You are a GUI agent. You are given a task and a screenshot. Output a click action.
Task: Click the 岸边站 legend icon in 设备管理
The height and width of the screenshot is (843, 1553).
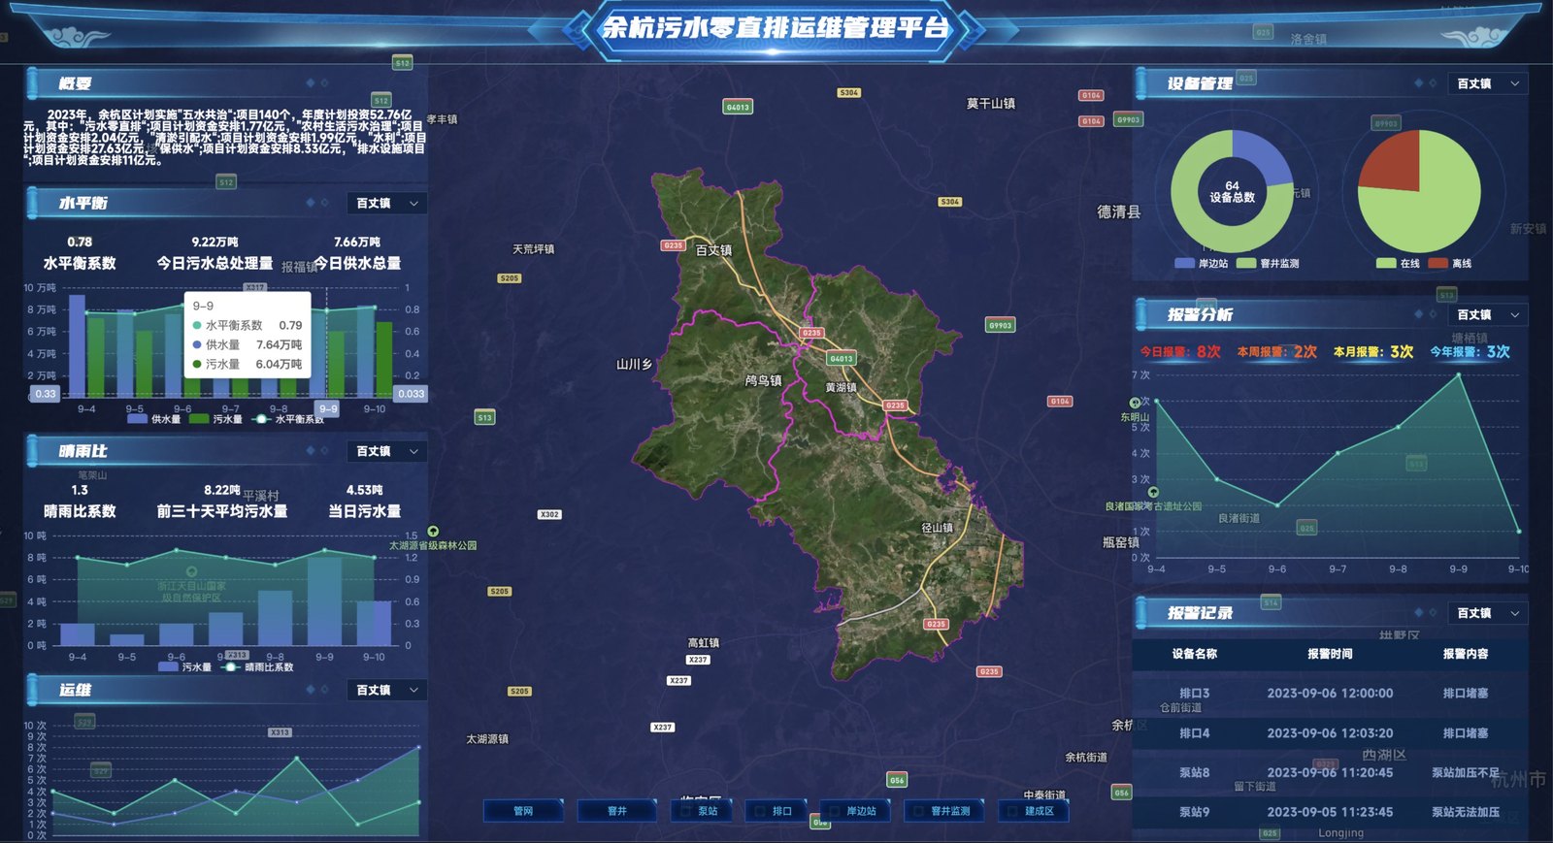click(1184, 263)
